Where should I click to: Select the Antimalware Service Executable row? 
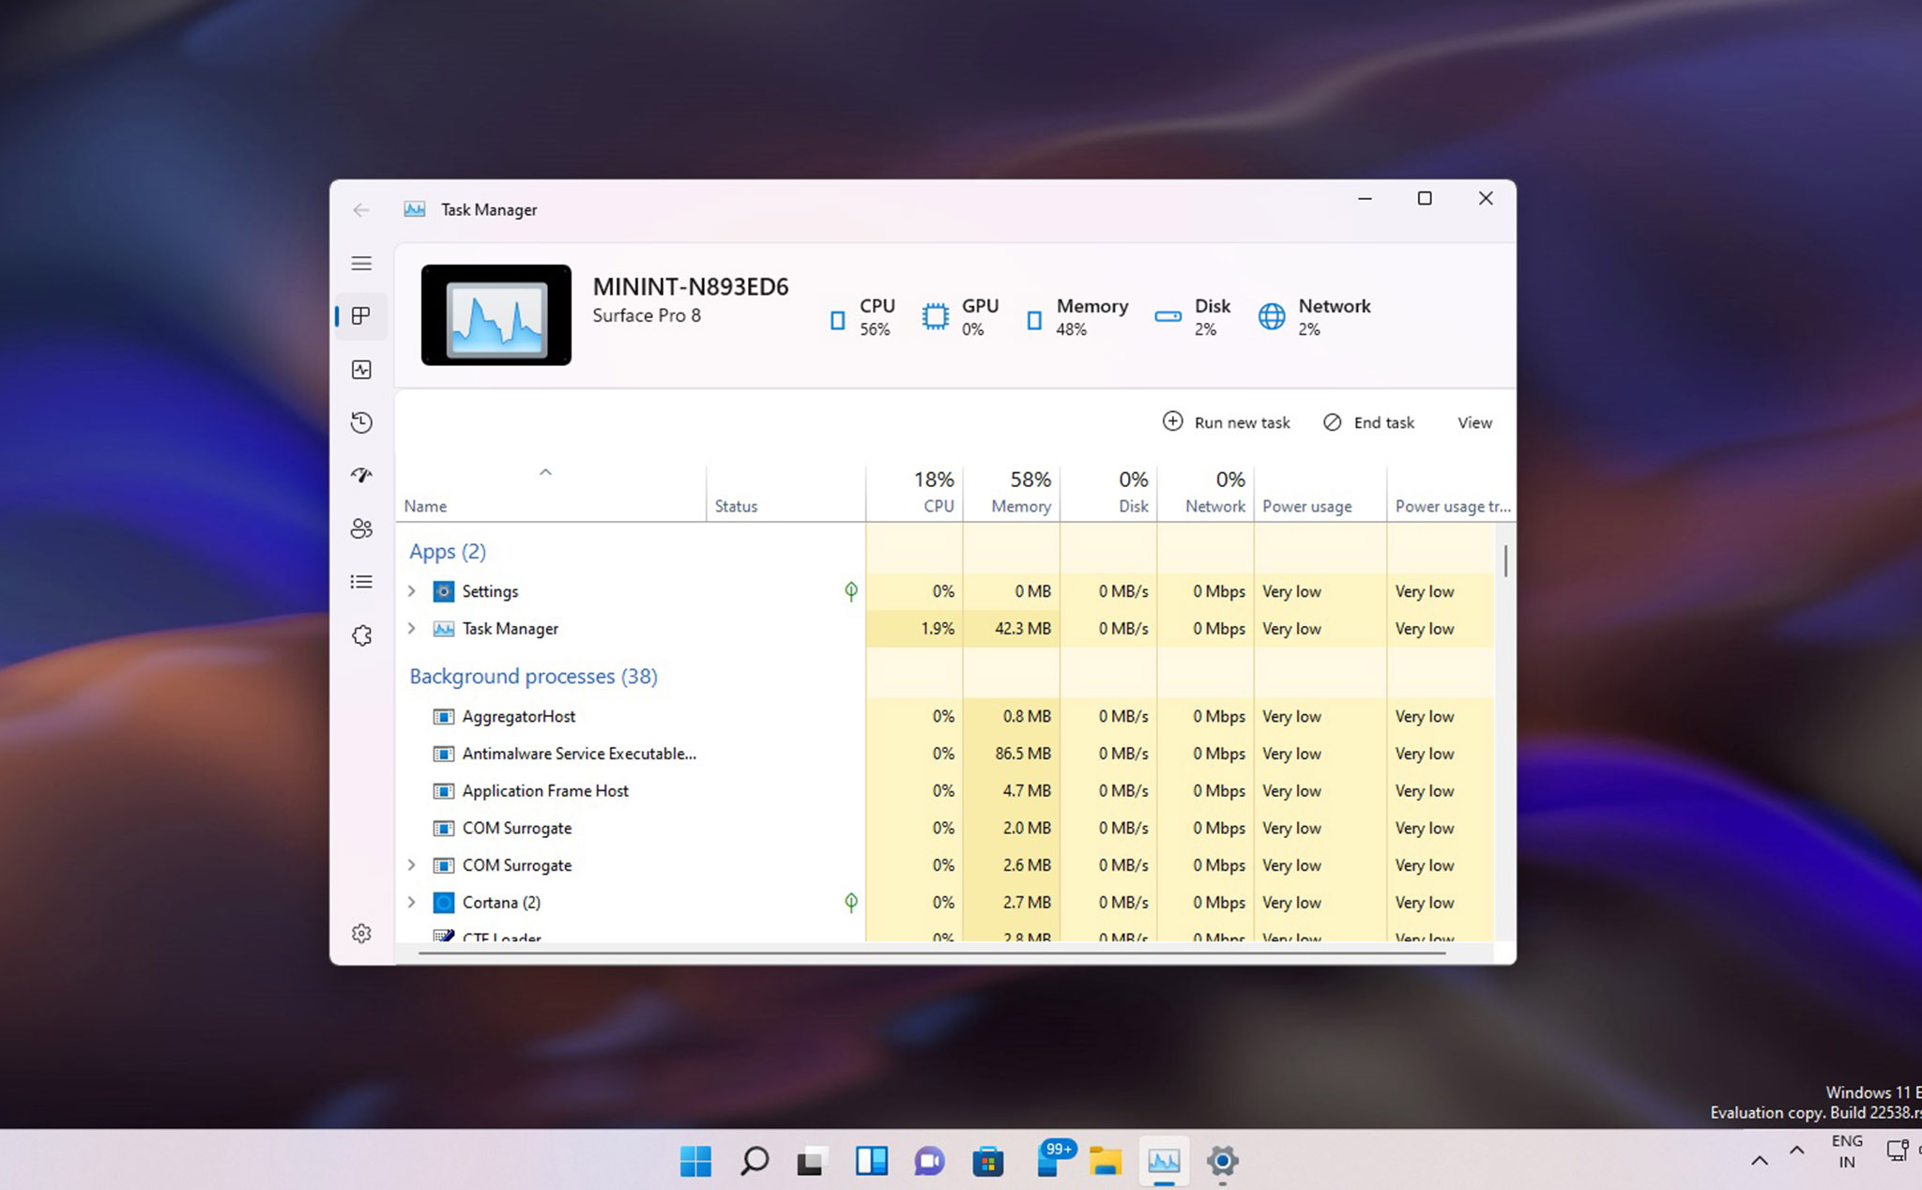tap(578, 754)
